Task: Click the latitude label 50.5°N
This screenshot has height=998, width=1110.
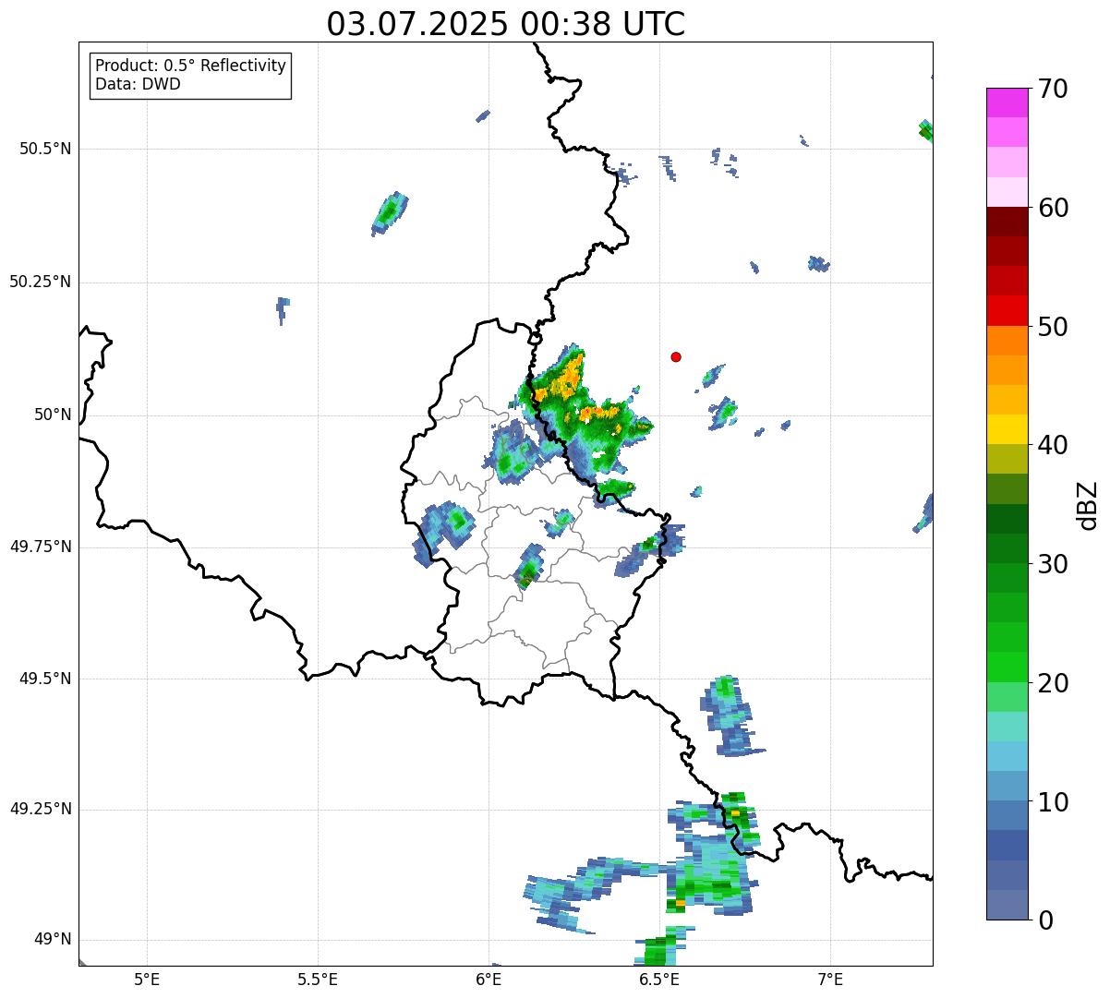Action: point(44,149)
